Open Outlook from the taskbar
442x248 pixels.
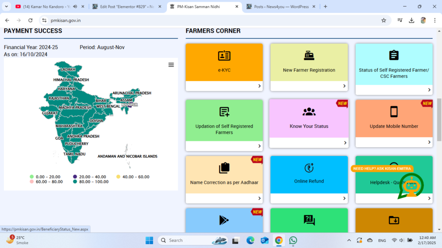pos(265,240)
